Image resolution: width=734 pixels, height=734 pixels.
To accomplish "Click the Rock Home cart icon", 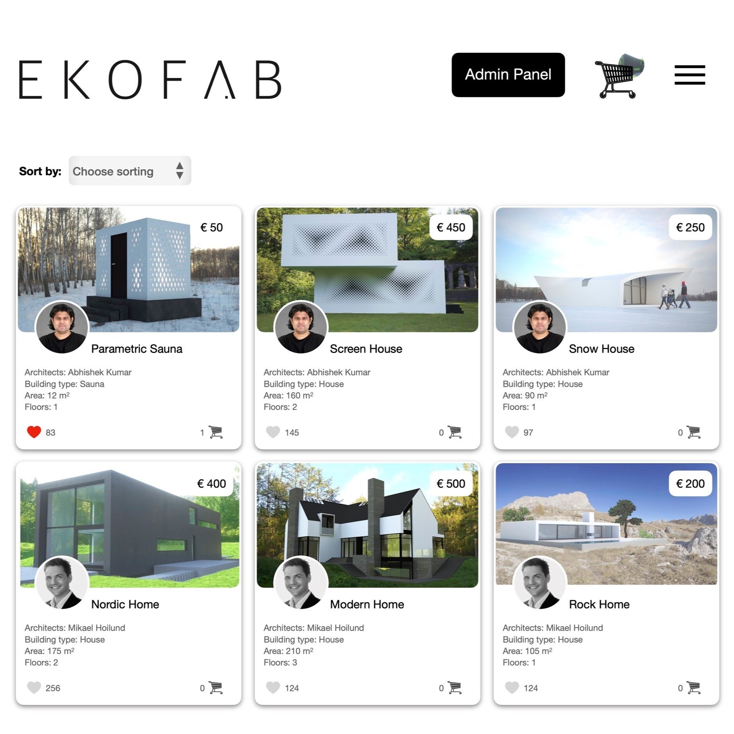I will [693, 687].
